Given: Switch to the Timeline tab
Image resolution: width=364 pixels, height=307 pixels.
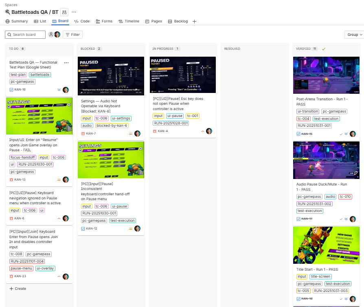Looking at the screenshot, I should 129,21.
